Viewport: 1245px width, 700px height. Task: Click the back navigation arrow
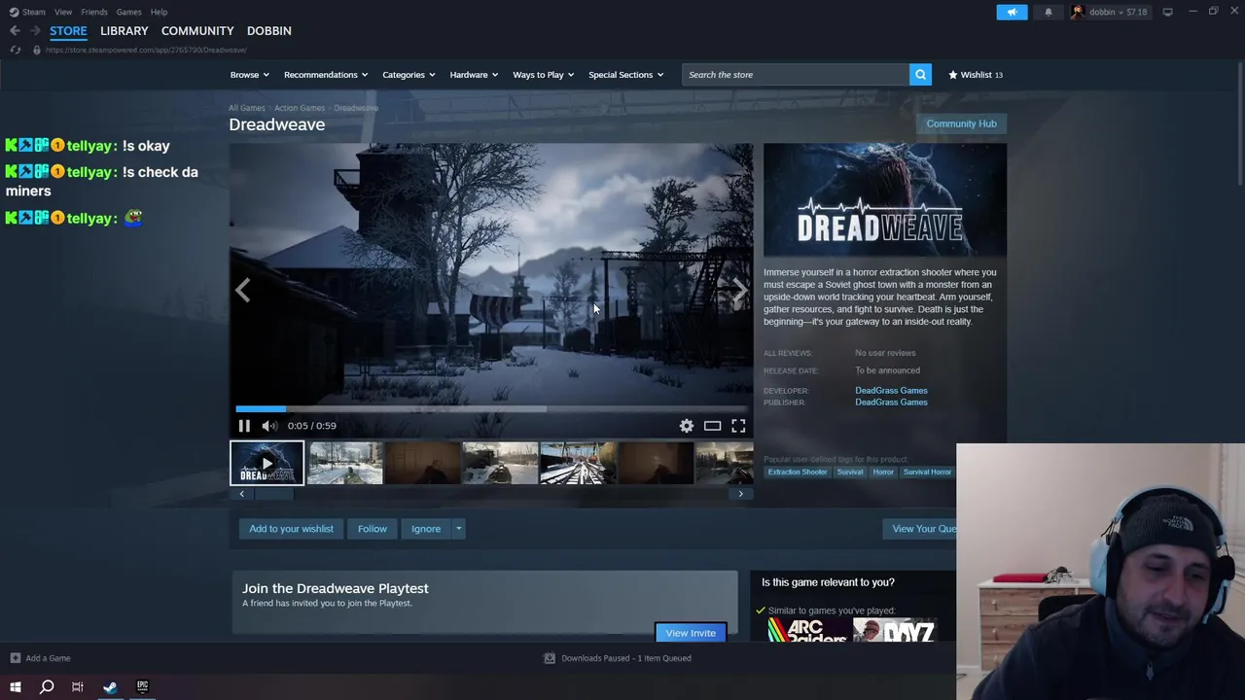point(15,31)
